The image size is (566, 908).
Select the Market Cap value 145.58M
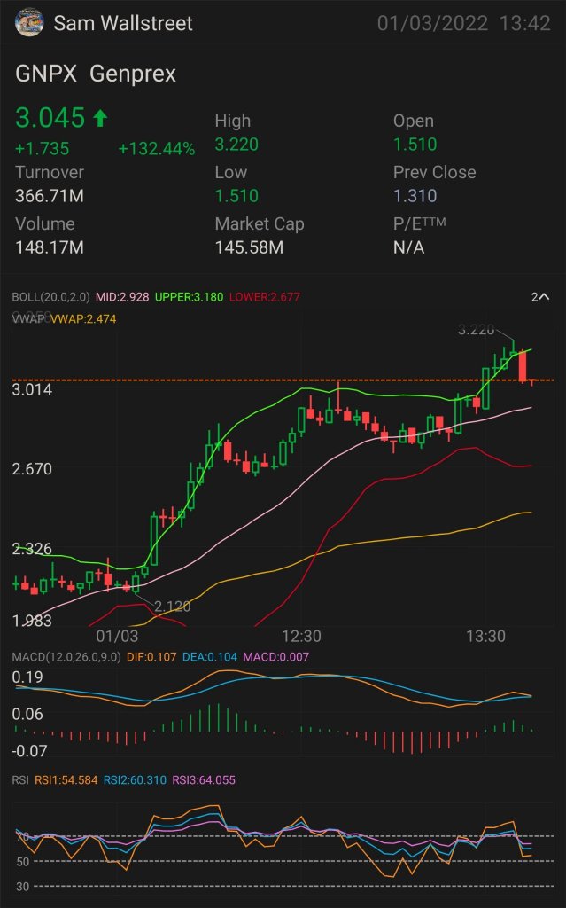click(250, 247)
